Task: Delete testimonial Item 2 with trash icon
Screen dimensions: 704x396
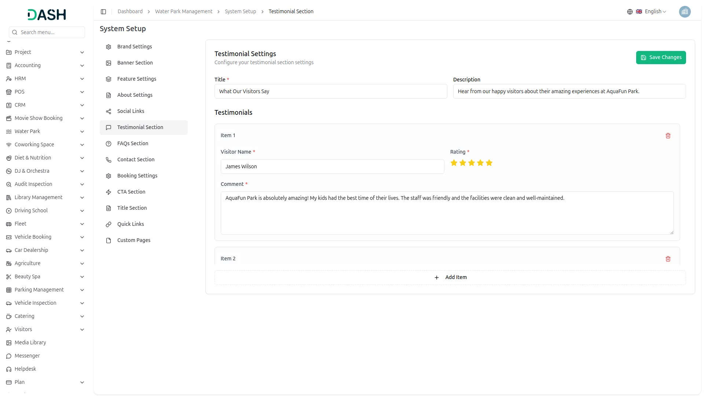Action: (x=668, y=259)
